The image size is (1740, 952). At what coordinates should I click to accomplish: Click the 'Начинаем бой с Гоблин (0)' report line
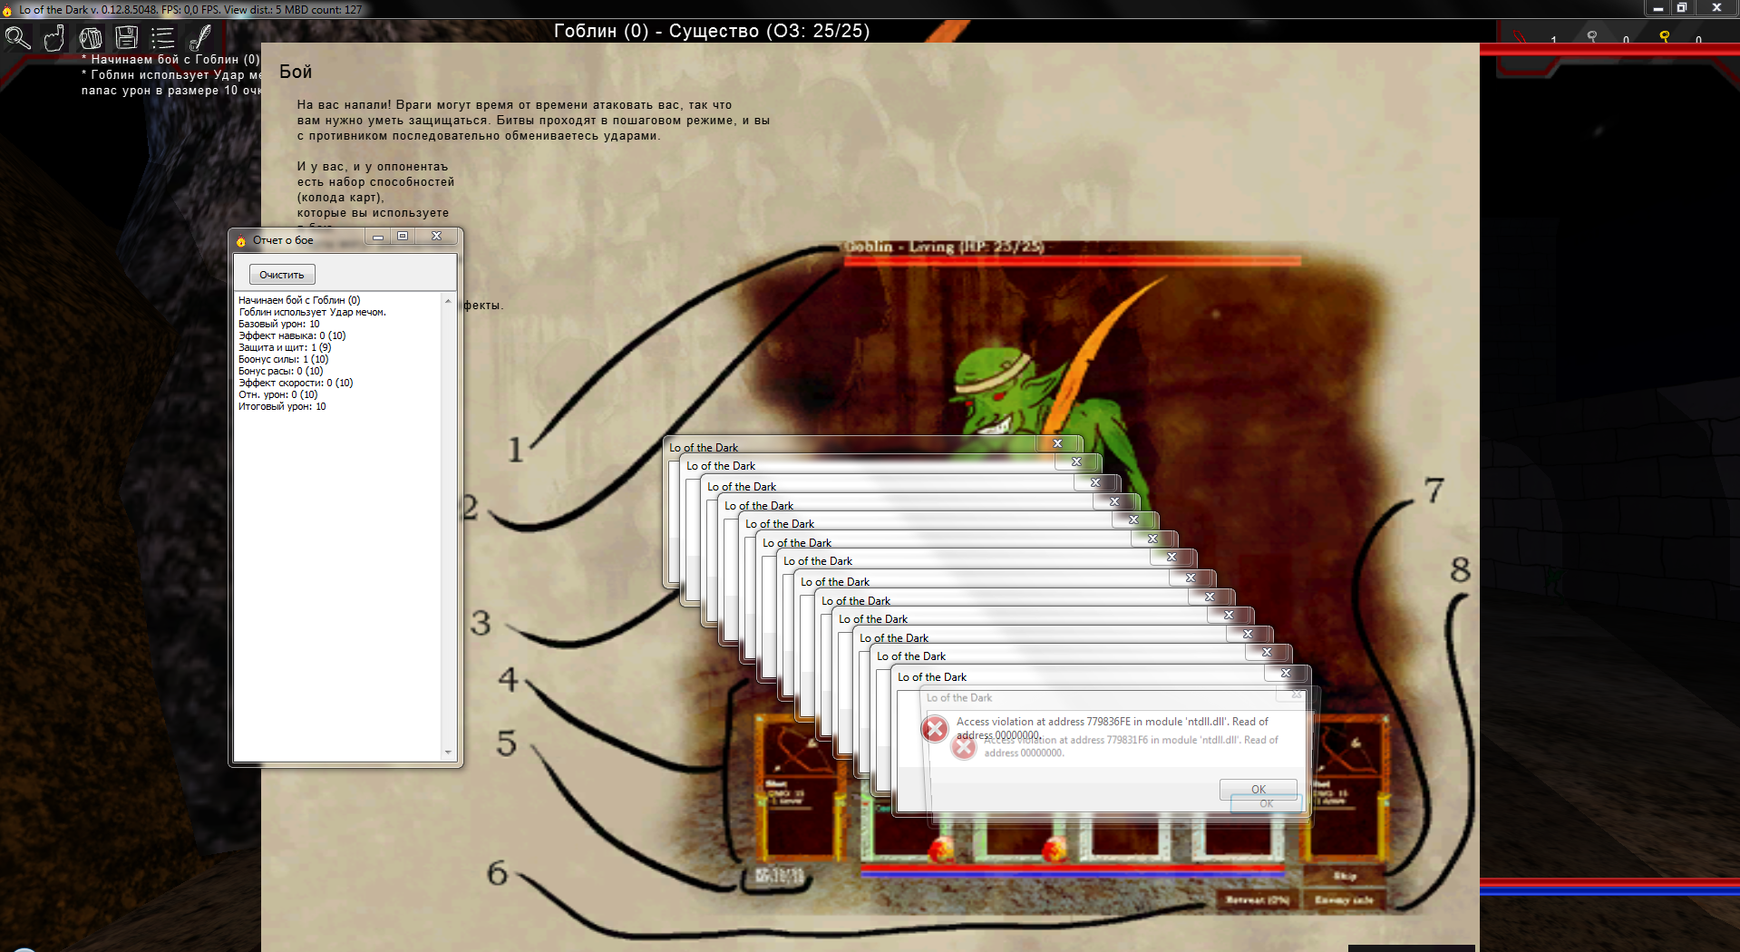click(299, 300)
